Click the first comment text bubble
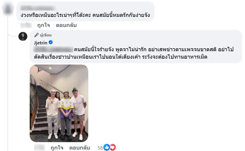The height and width of the screenshot is (151, 245). coord(85,11)
